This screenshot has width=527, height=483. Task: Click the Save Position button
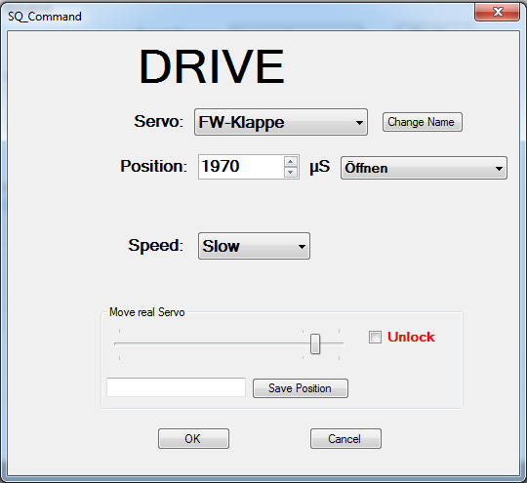coord(301,388)
